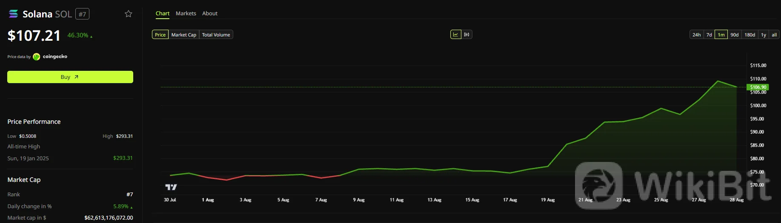781x223 pixels.
Task: Select the candlestick chart view icon
Action: [x=467, y=34]
